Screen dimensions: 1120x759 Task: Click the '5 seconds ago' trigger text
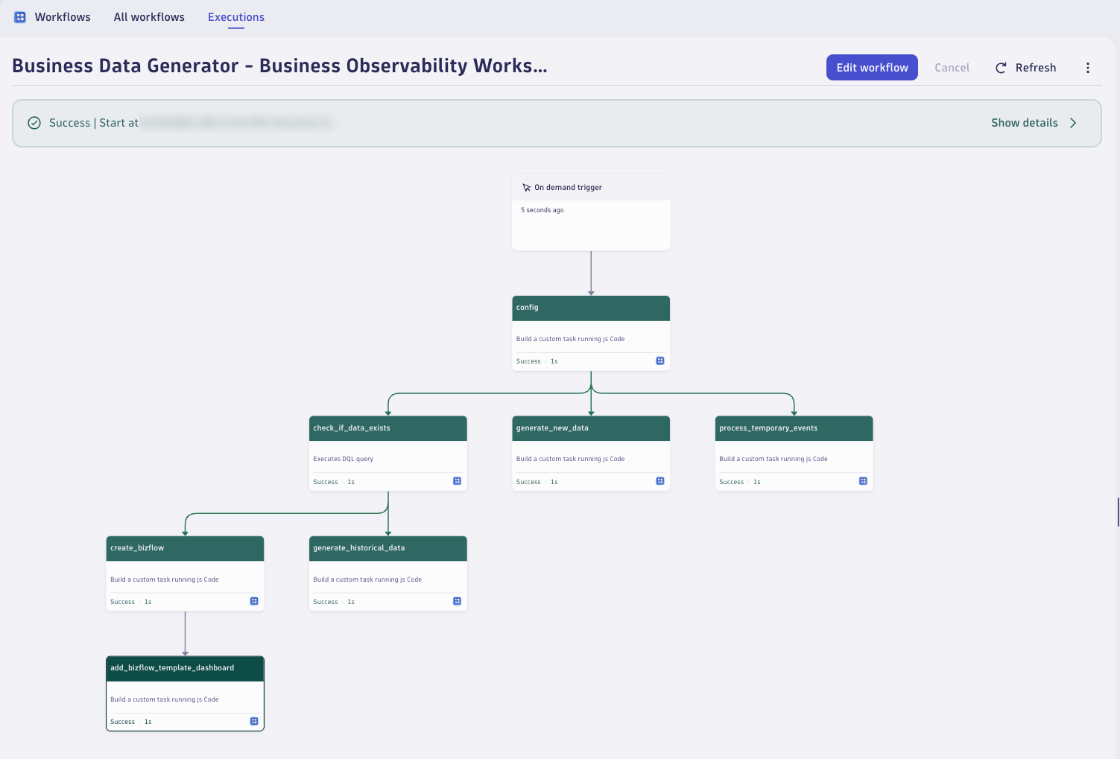point(542,210)
